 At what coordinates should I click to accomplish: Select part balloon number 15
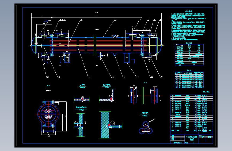click(113, 77)
